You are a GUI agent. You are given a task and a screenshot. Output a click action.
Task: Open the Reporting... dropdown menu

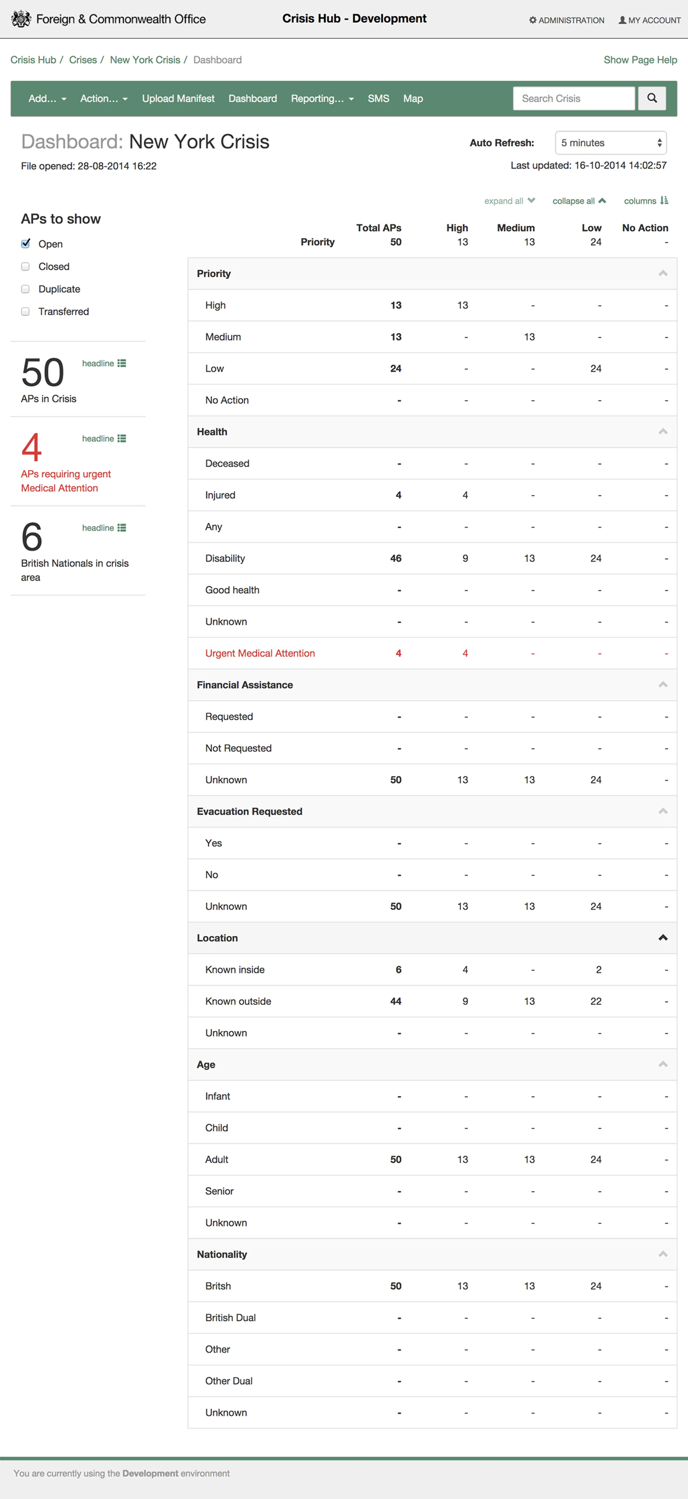tap(322, 99)
